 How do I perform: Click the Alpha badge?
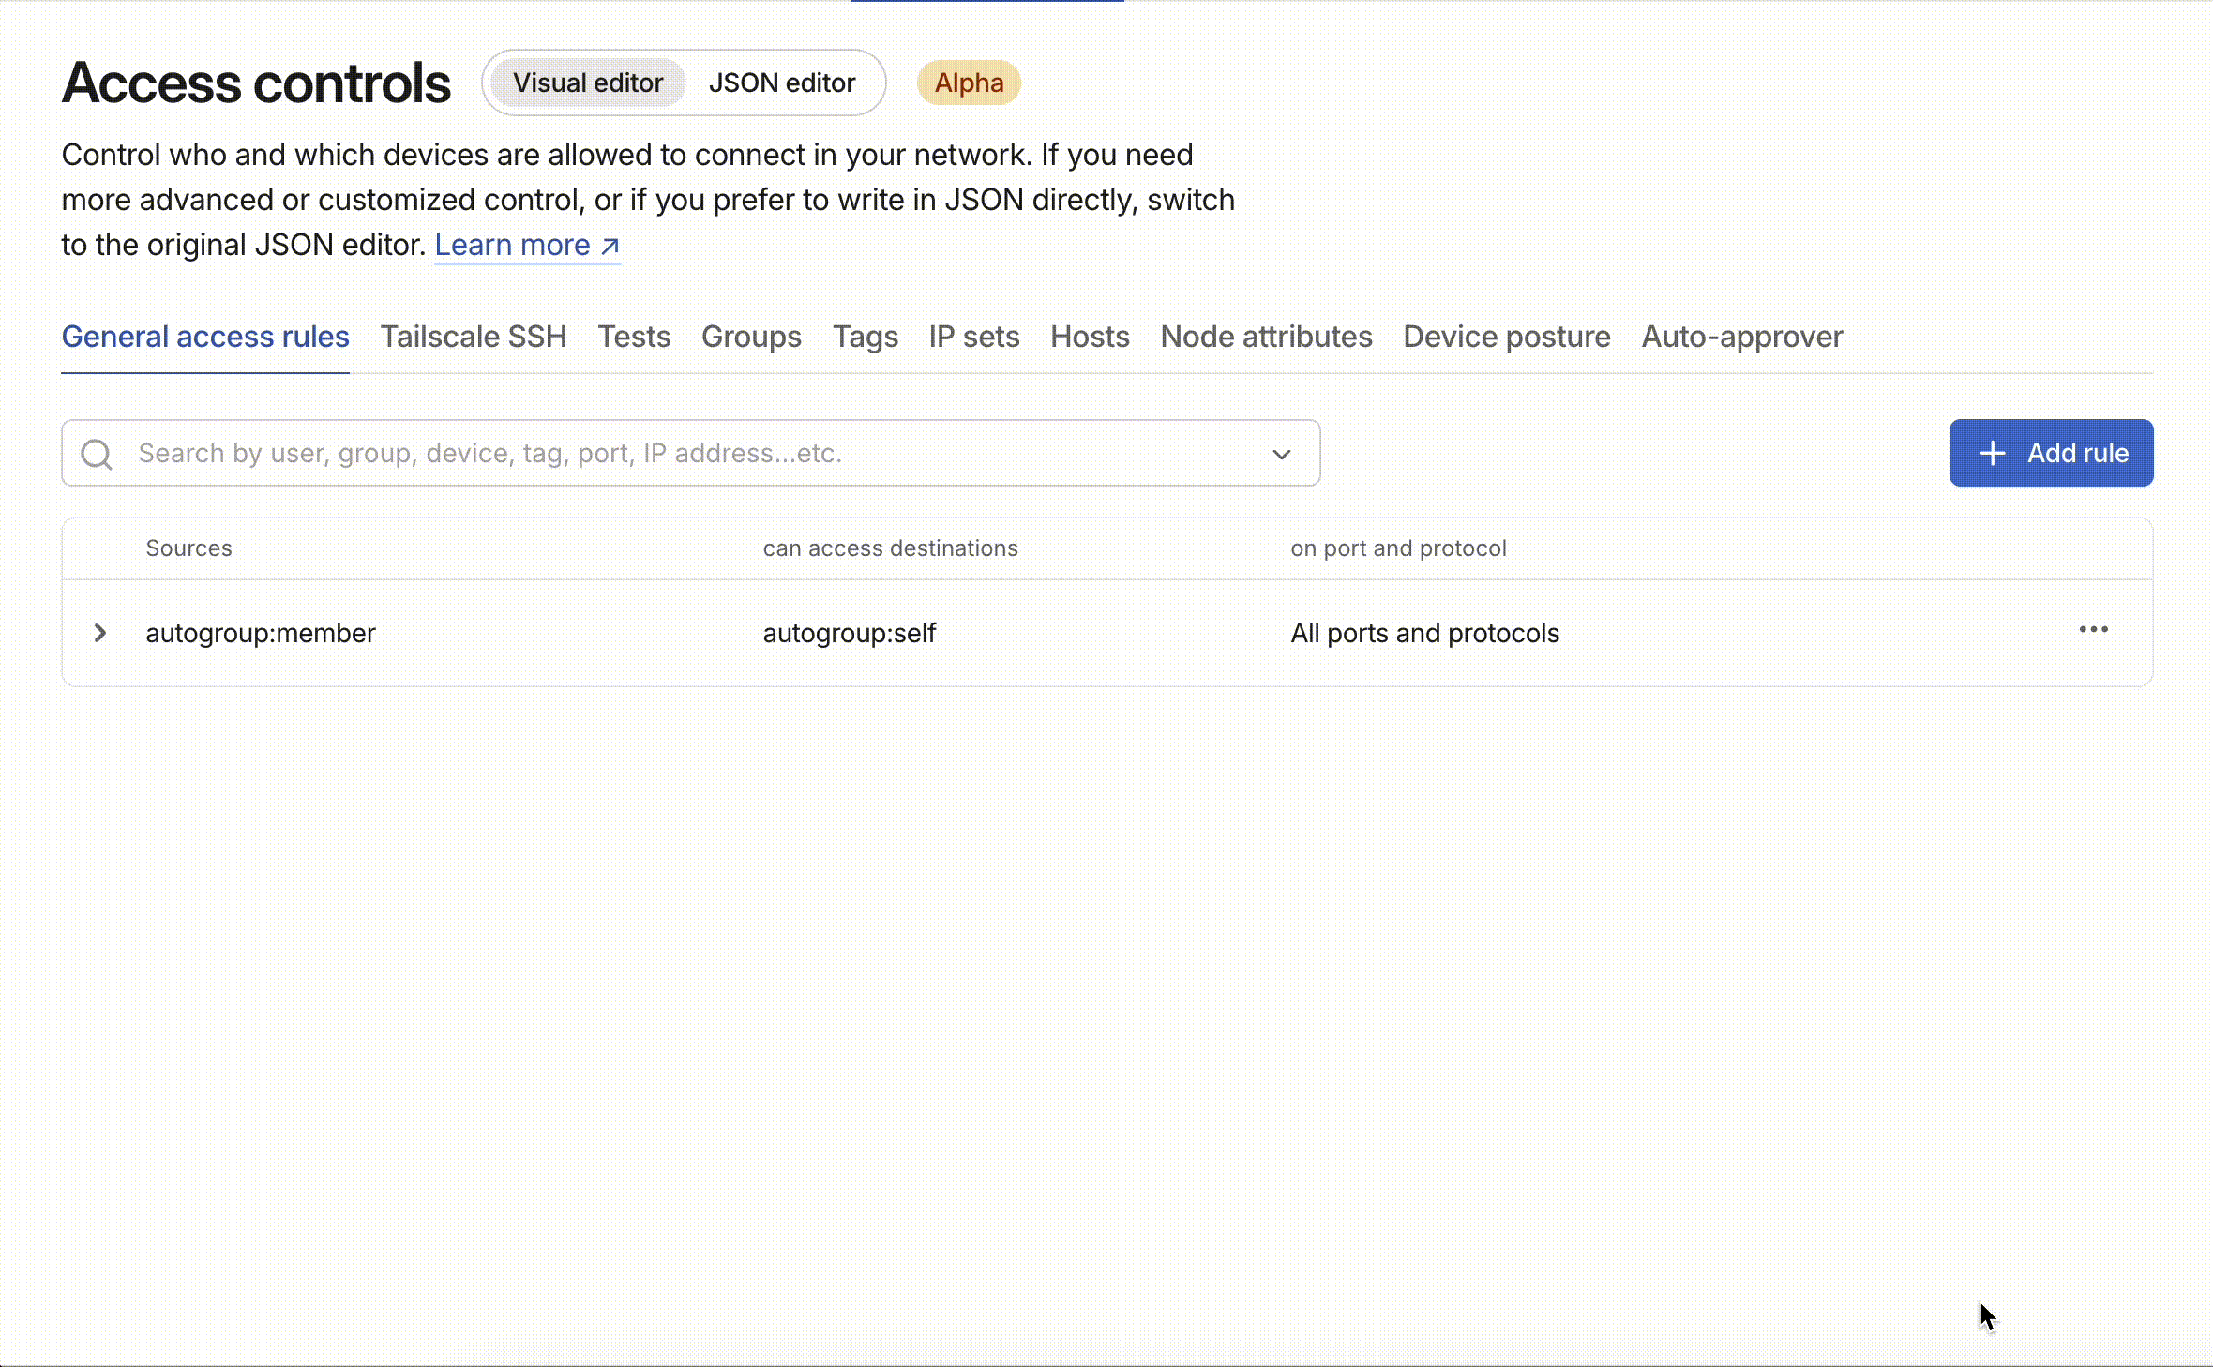[x=969, y=83]
